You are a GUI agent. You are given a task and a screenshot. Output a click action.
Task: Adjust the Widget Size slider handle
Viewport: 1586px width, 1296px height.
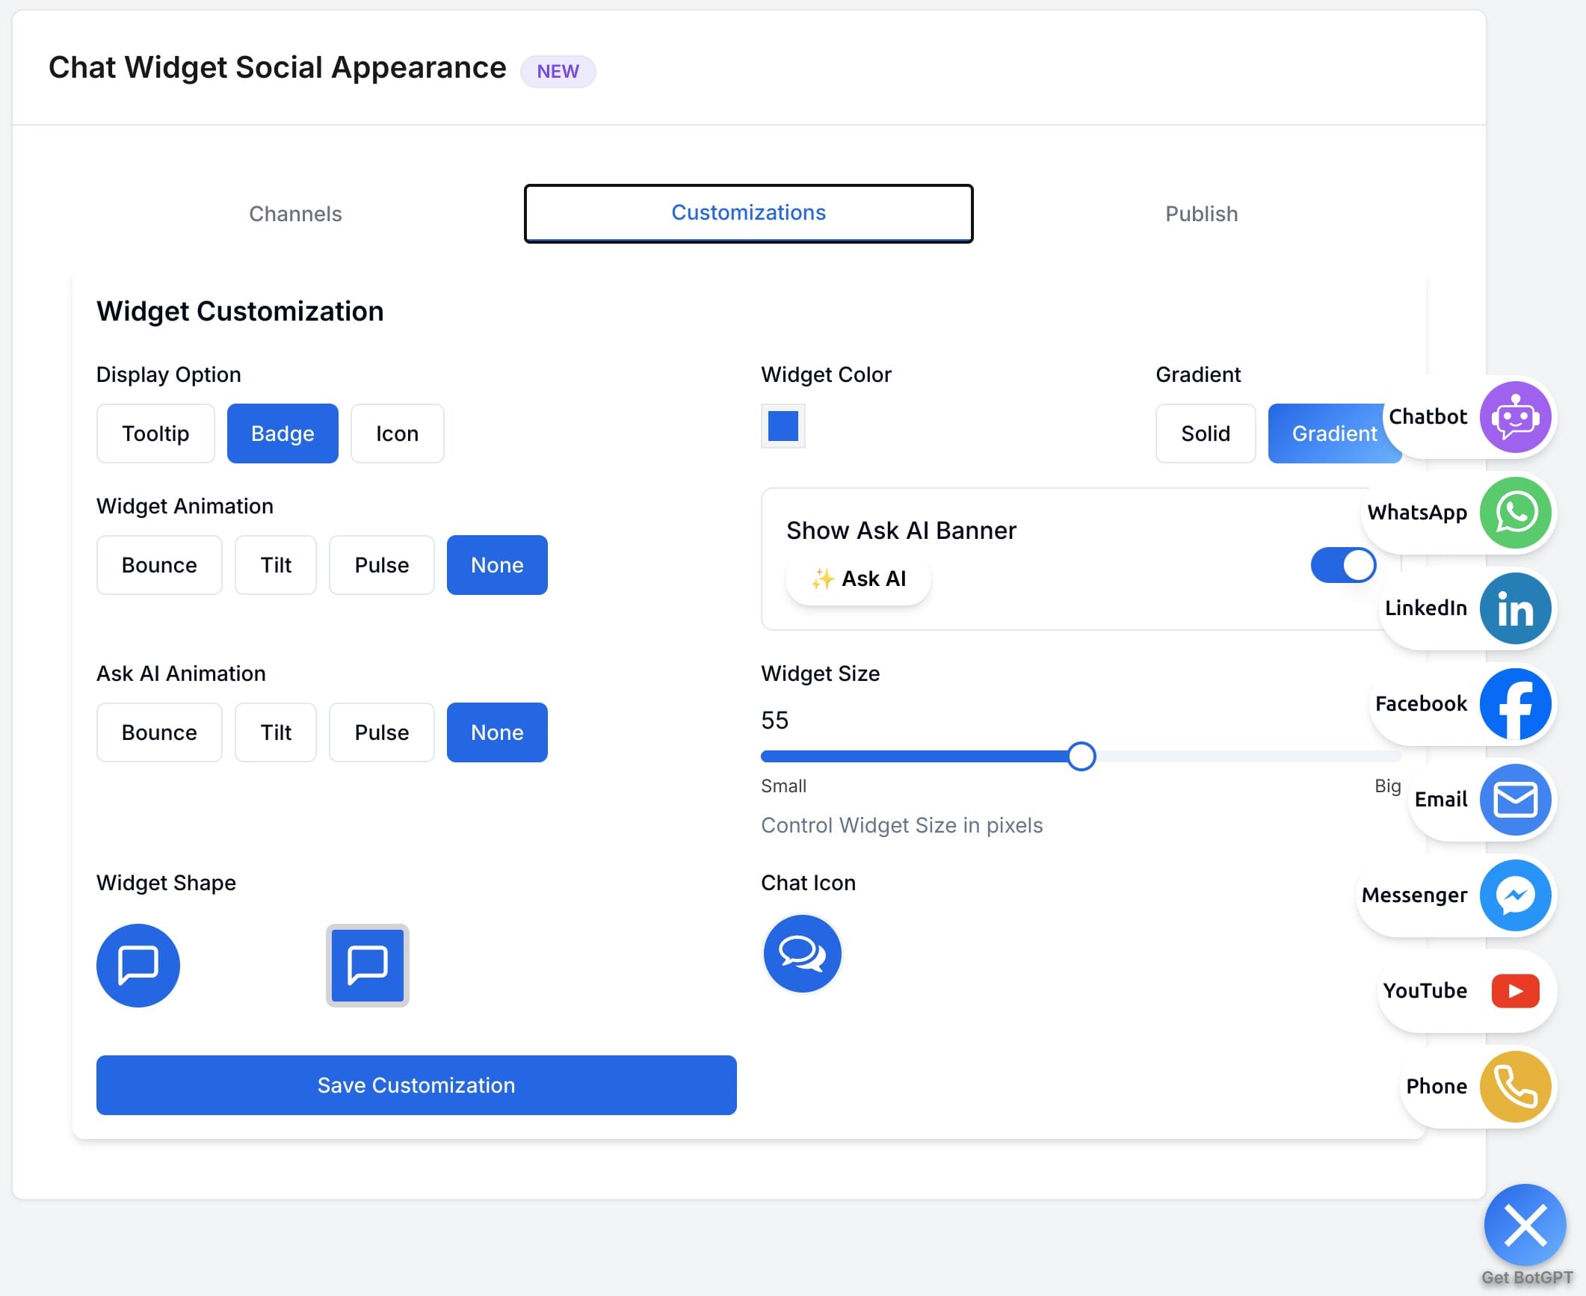[1081, 756]
